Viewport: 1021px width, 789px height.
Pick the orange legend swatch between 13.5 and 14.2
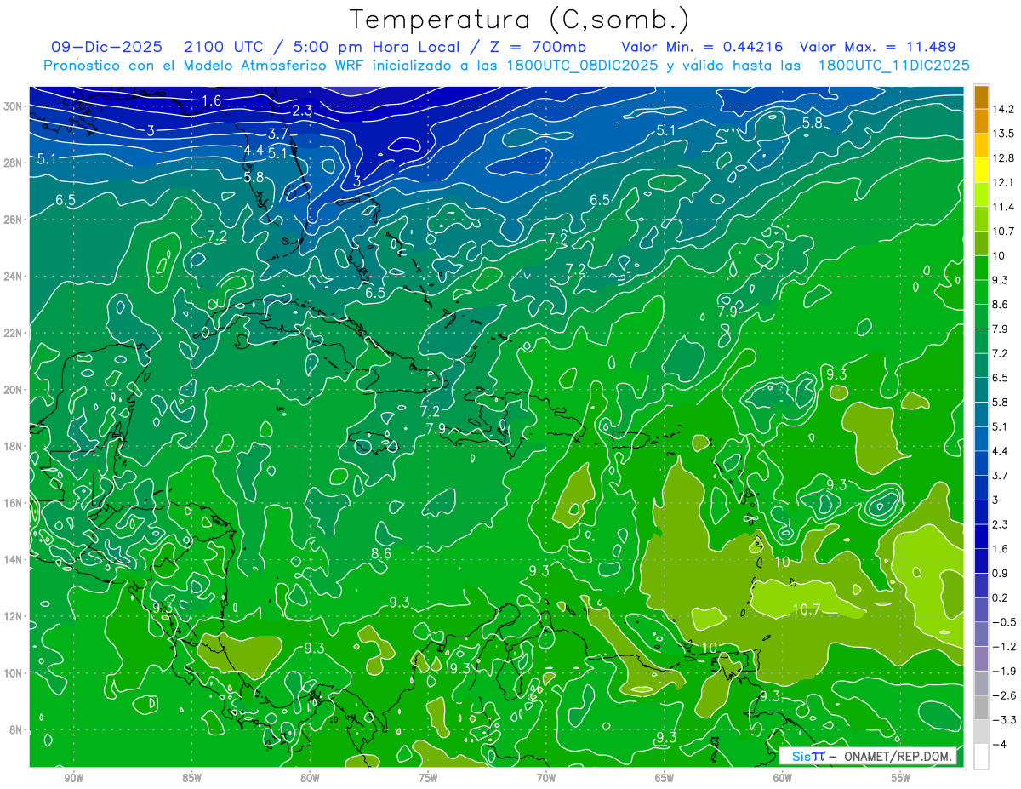click(981, 121)
